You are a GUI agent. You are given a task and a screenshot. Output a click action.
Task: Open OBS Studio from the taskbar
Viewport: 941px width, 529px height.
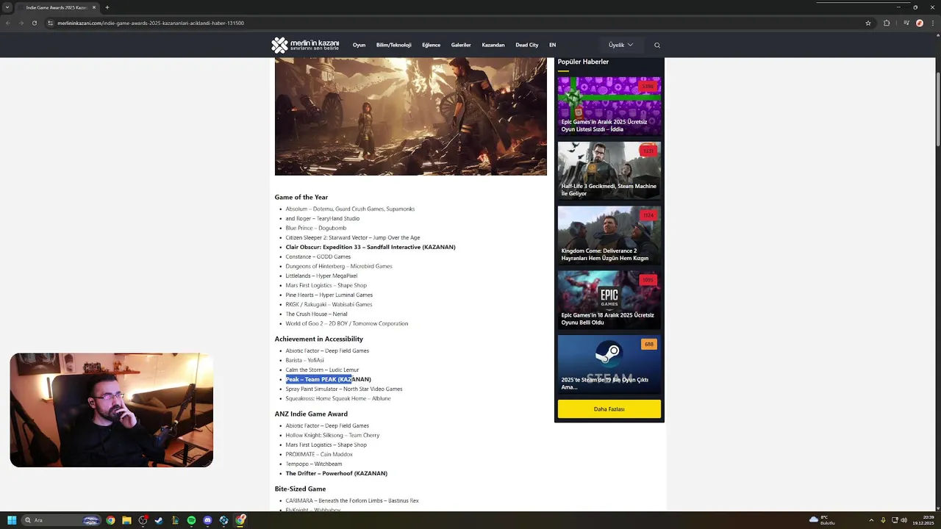[143, 520]
